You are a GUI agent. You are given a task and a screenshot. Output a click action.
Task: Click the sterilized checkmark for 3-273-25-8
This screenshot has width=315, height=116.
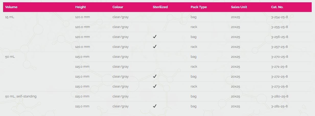[155, 86]
